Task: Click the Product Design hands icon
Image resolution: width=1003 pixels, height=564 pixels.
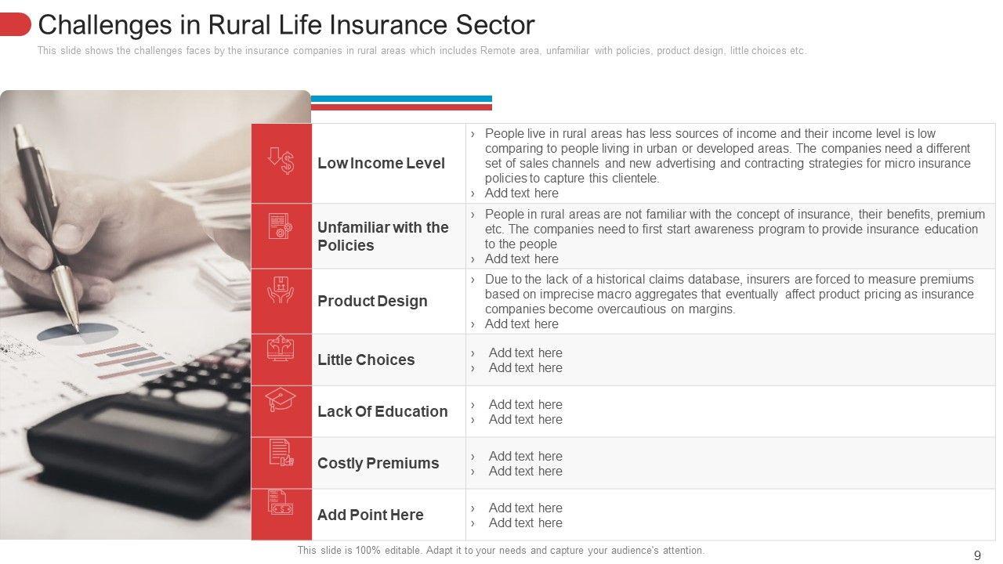Action: click(281, 289)
